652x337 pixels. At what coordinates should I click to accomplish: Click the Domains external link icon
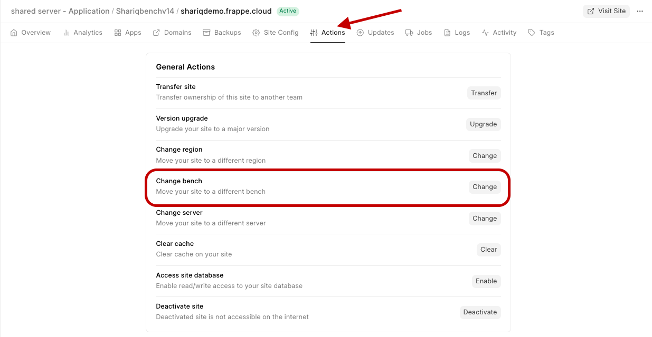[156, 33]
